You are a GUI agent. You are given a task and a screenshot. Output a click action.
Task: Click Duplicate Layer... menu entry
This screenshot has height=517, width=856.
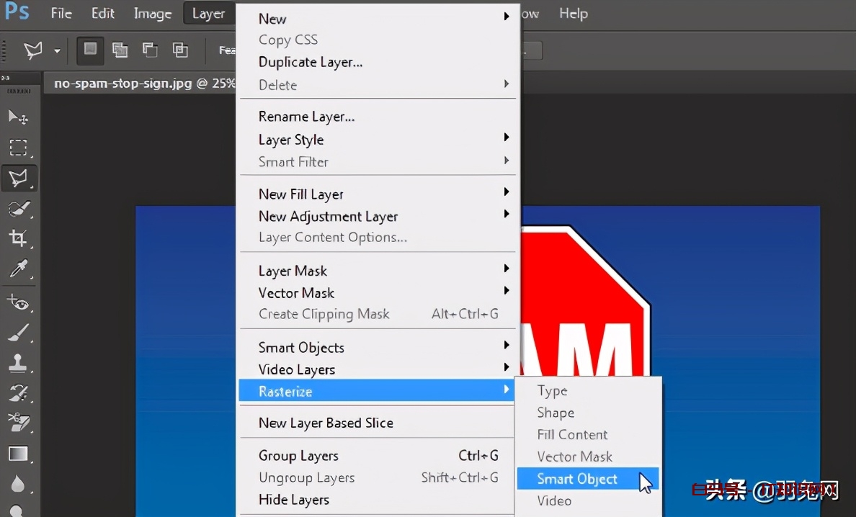(311, 62)
